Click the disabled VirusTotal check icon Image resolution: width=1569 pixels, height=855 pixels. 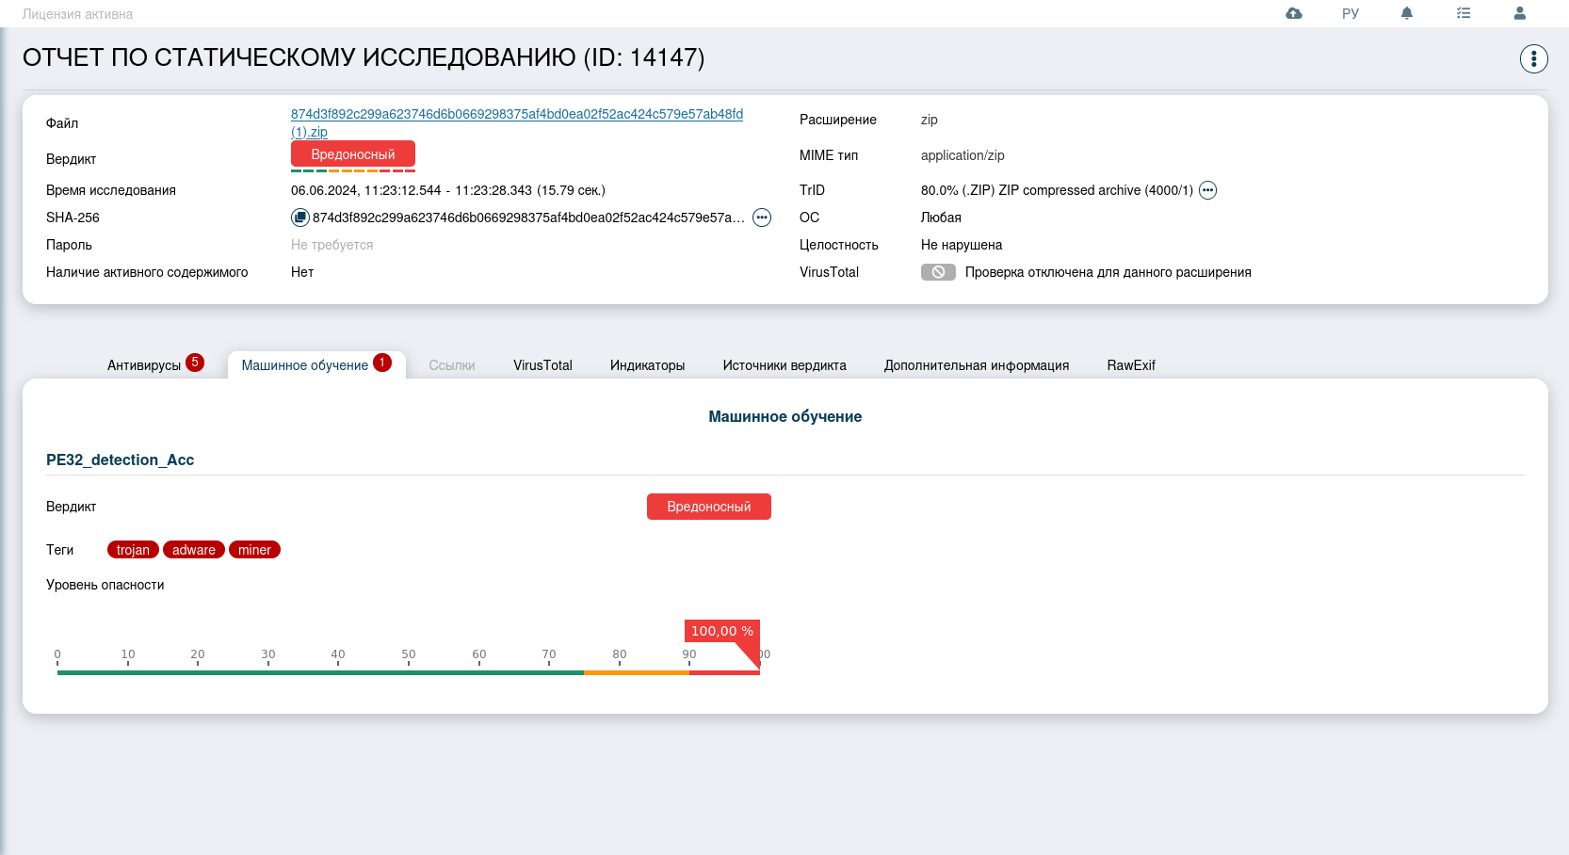pos(938,272)
